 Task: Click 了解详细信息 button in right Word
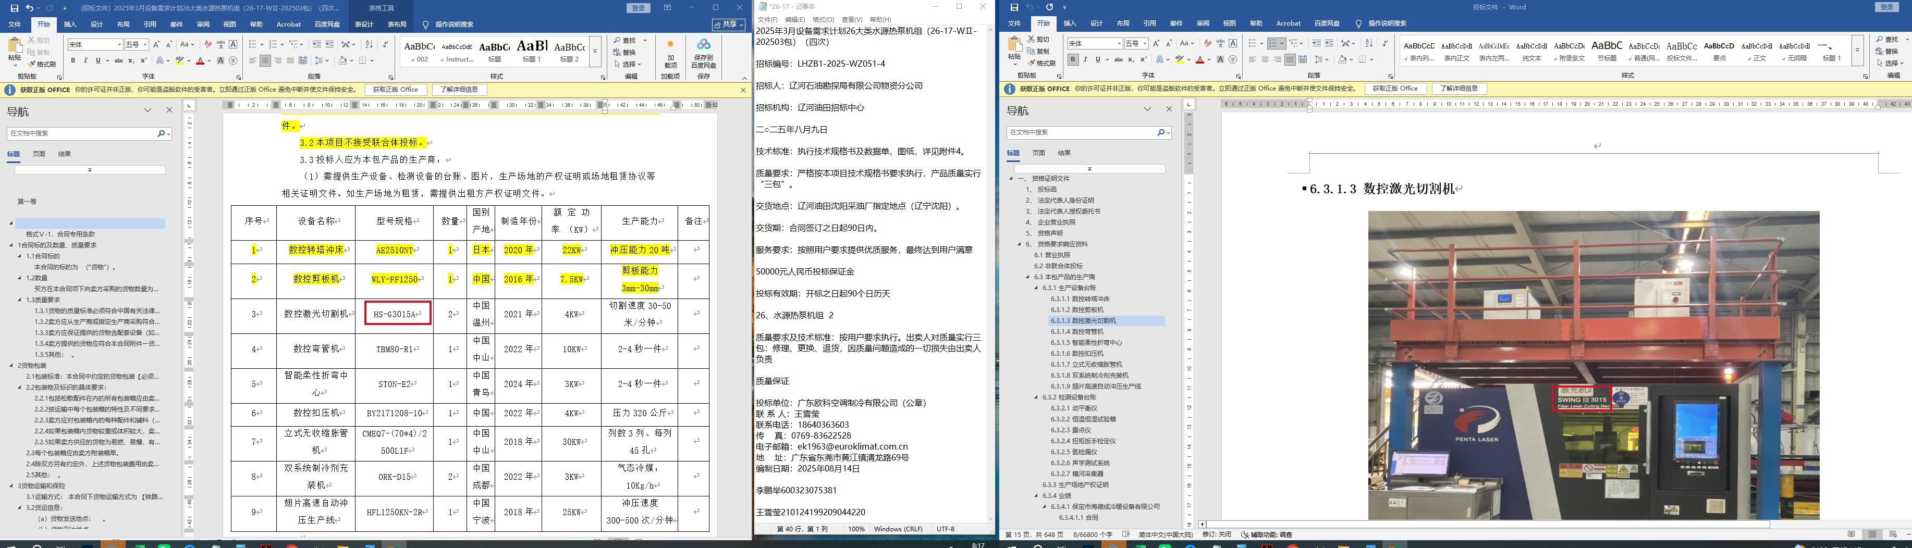pyautogui.click(x=1459, y=89)
